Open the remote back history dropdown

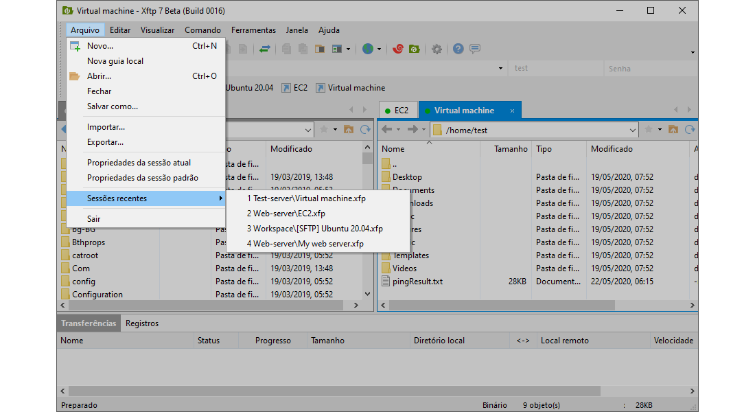(398, 130)
